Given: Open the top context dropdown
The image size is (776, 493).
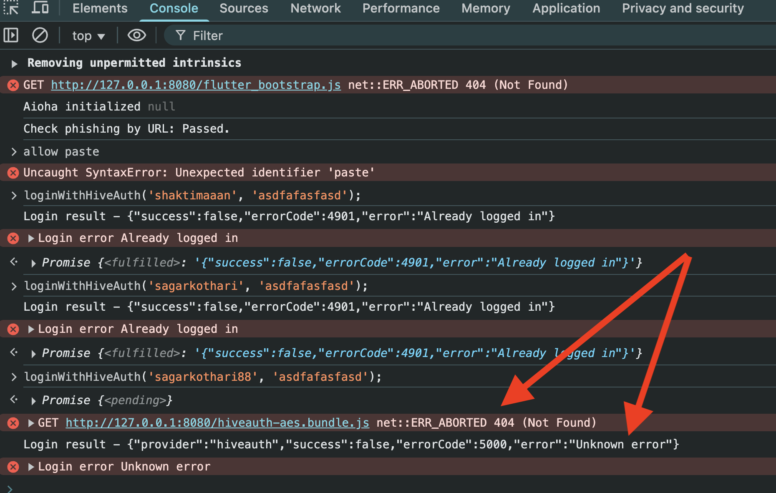Looking at the screenshot, I should tap(88, 36).
